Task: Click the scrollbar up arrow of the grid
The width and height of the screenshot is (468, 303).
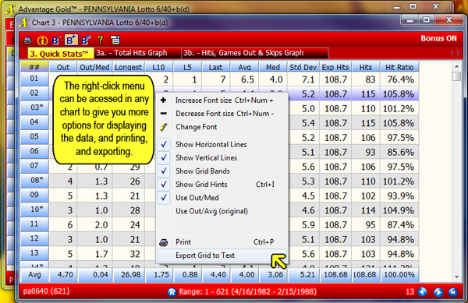Action: point(456,66)
